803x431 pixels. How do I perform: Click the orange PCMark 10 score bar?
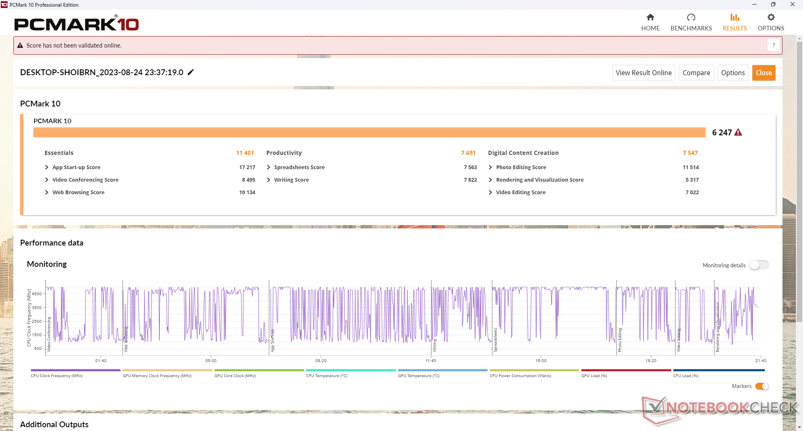click(369, 132)
